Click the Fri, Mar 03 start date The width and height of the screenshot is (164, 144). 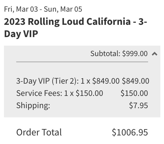21,9
